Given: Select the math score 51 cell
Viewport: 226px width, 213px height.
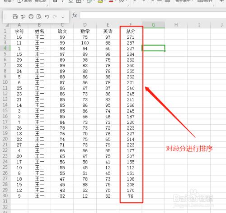Looking at the screenshot, I should 85,173.
